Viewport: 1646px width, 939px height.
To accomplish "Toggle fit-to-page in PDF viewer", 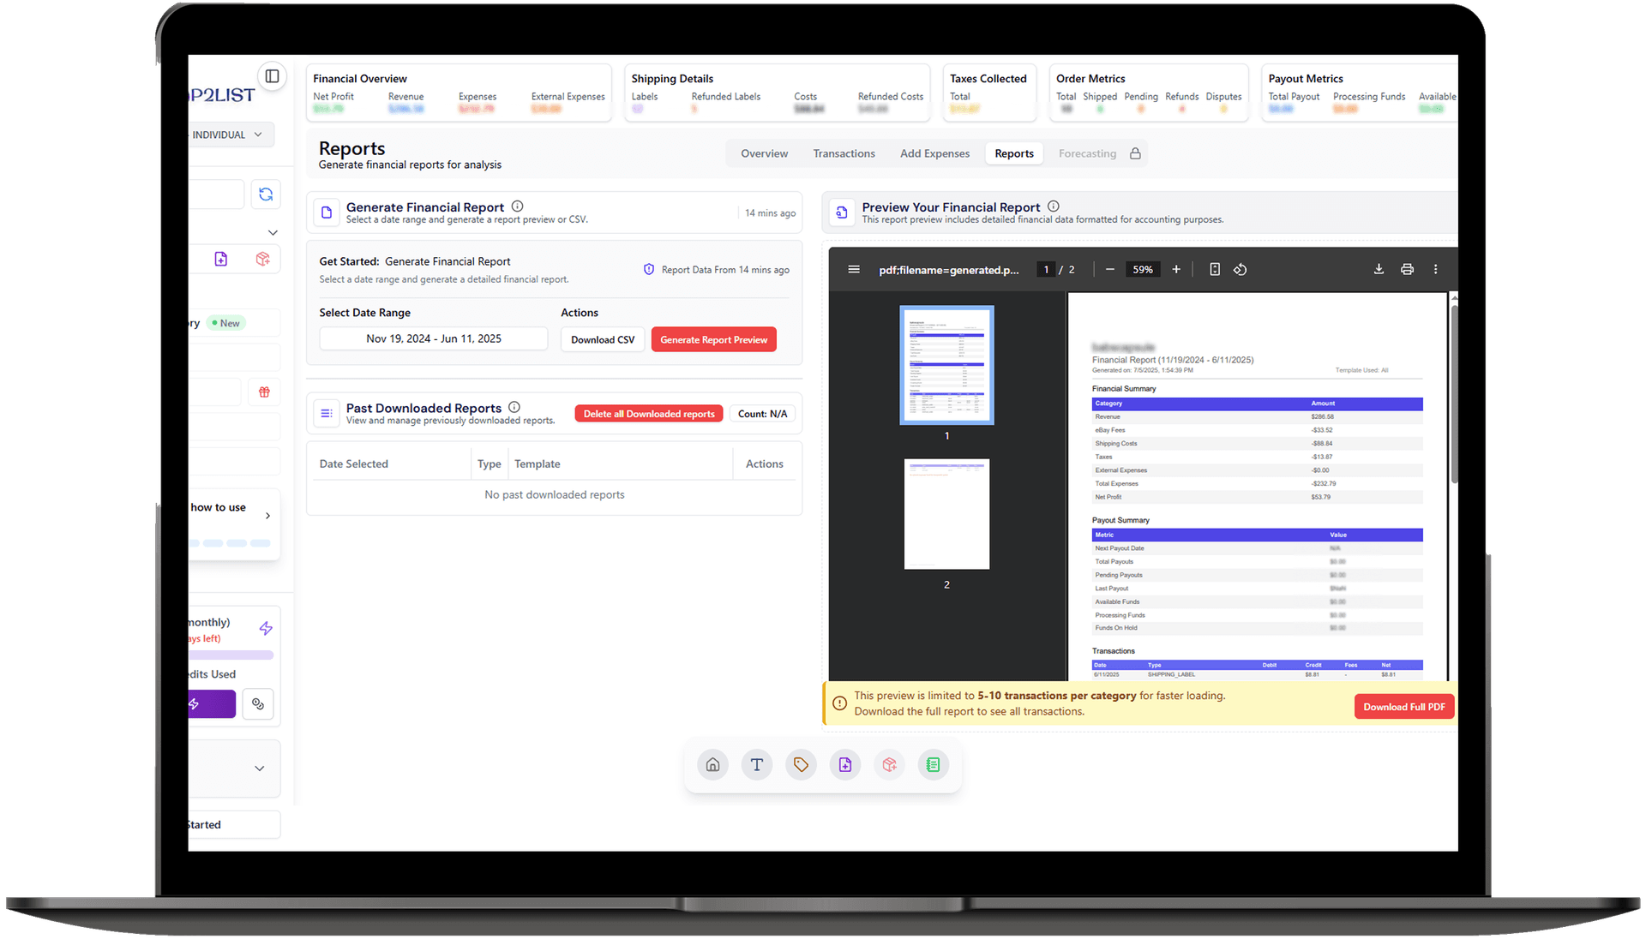I will pyautogui.click(x=1214, y=268).
